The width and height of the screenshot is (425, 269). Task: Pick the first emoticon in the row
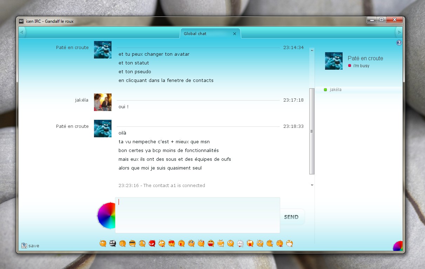(103, 243)
